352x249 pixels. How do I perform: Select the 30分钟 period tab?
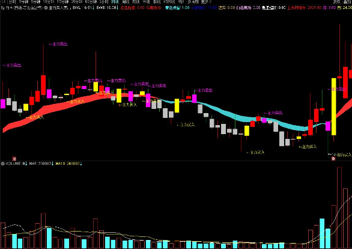click(77, 2)
